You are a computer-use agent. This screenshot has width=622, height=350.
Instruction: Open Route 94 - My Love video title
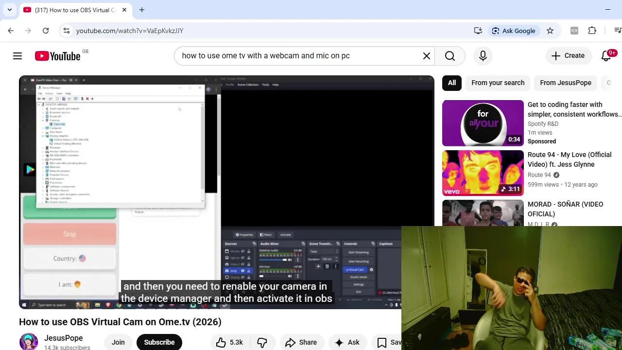tap(570, 159)
